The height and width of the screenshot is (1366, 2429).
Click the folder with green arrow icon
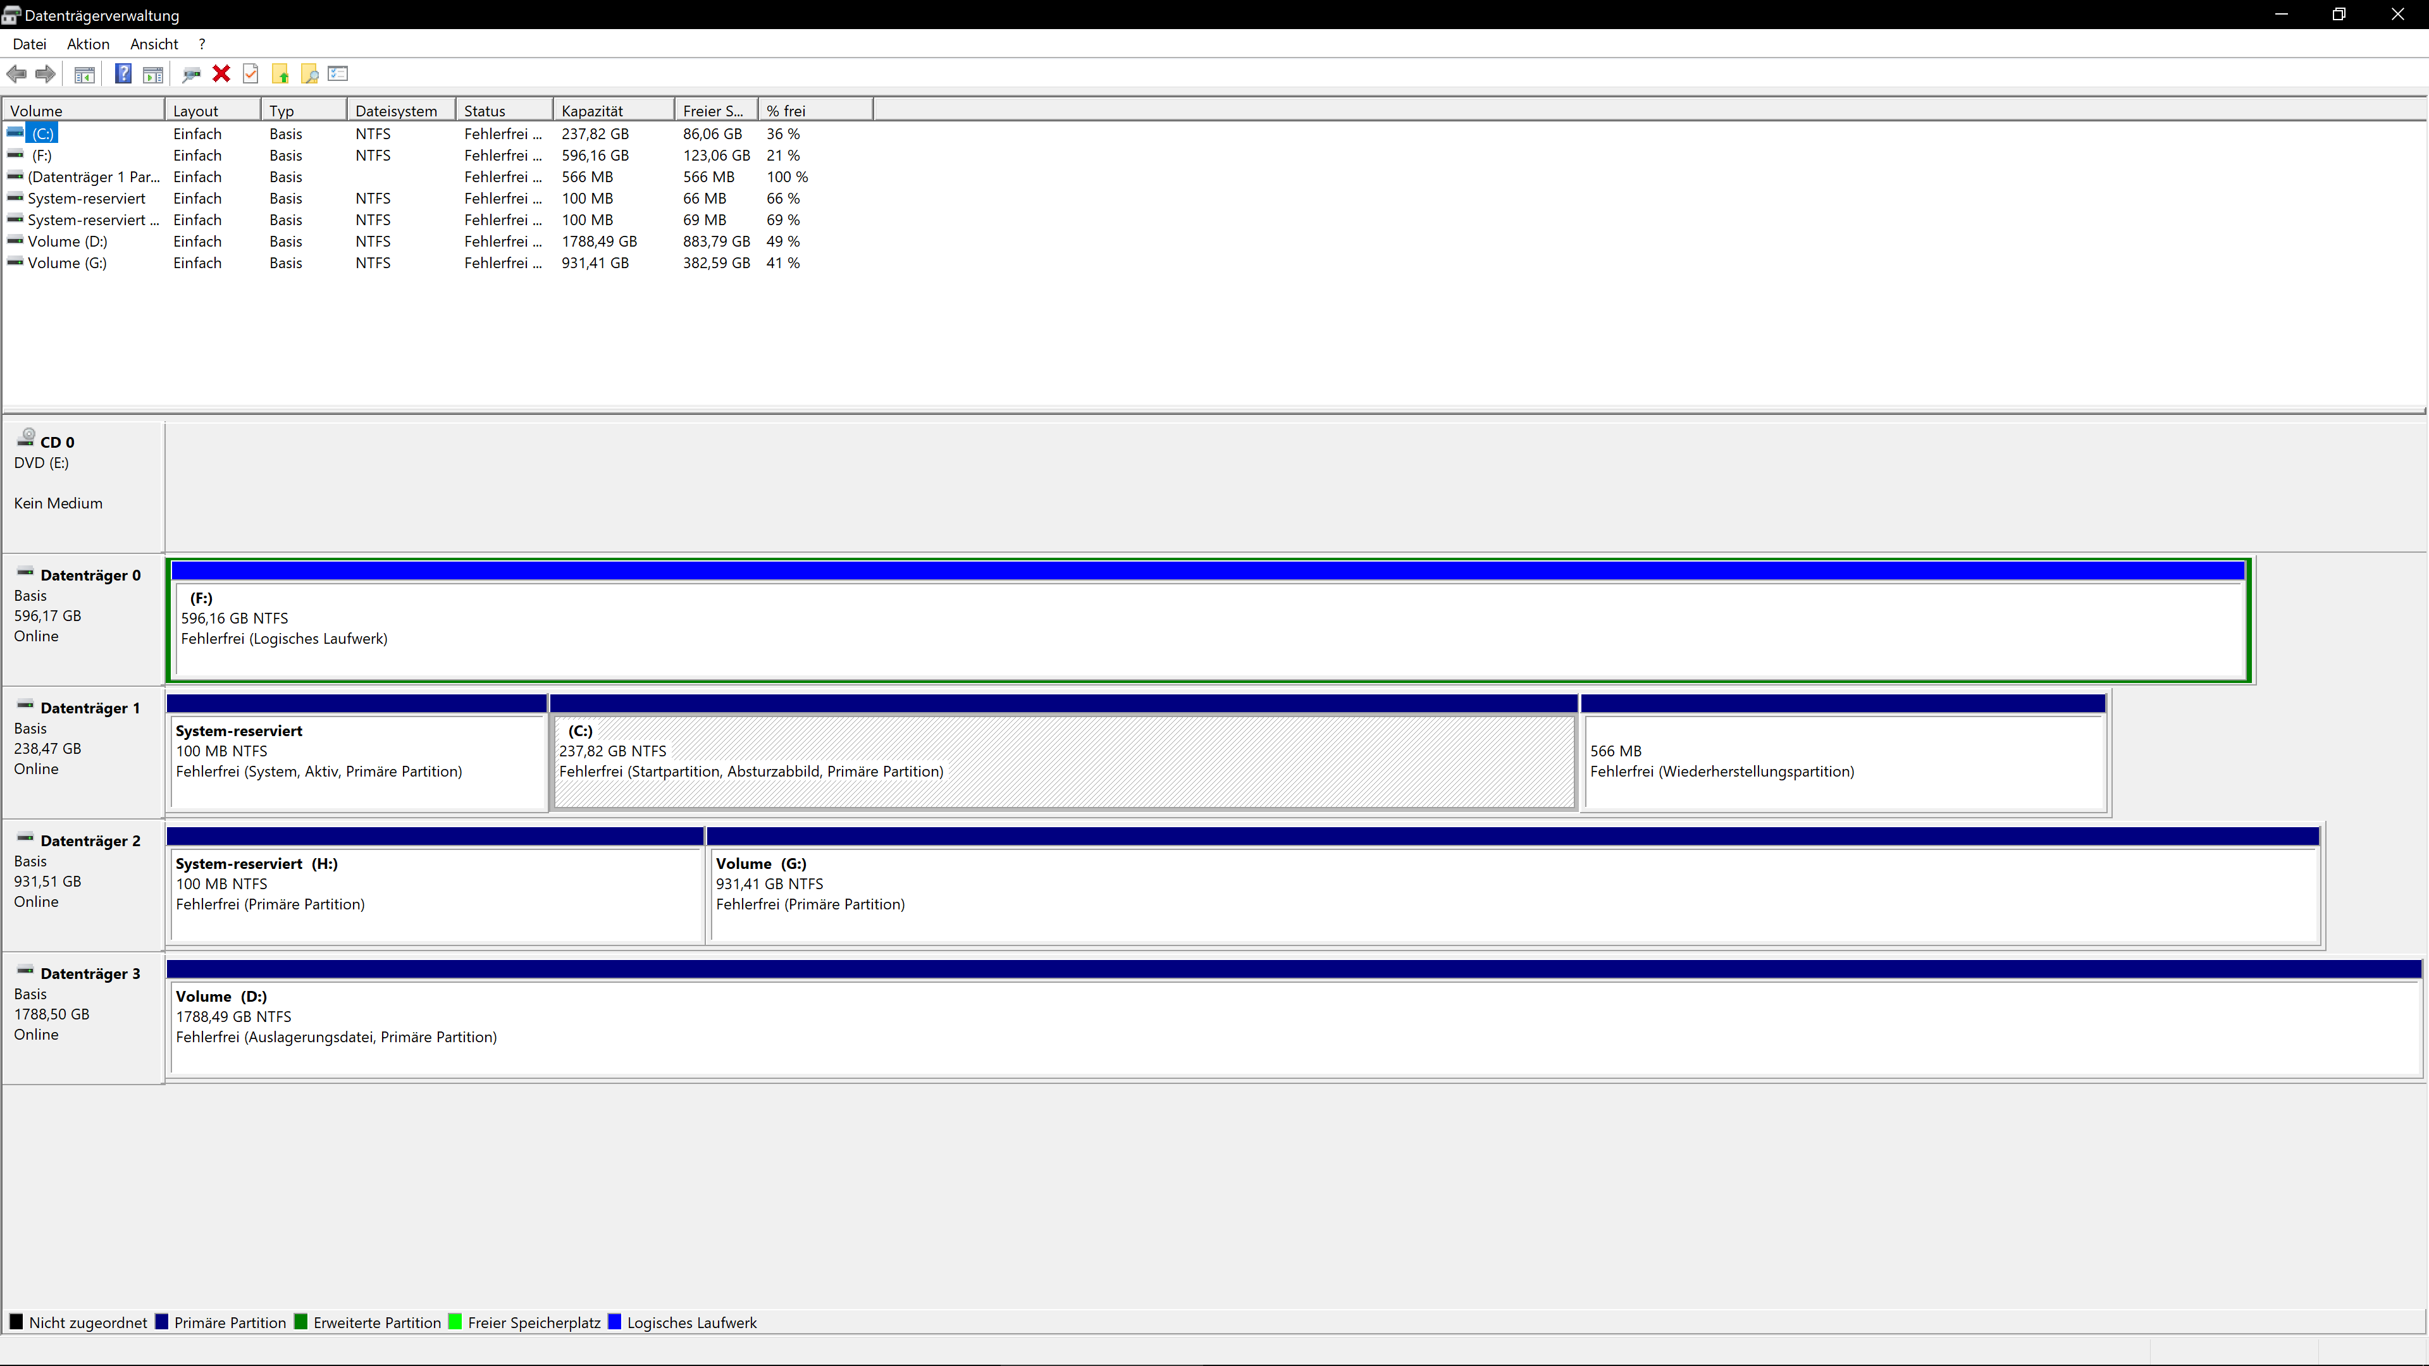click(x=280, y=73)
